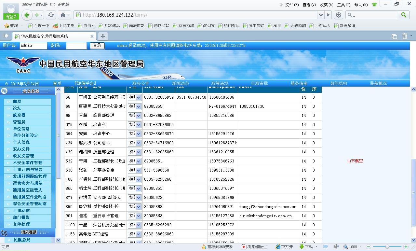Click the browser forward arrow button
Viewport: 416px width, 251px height.
pos(37,15)
